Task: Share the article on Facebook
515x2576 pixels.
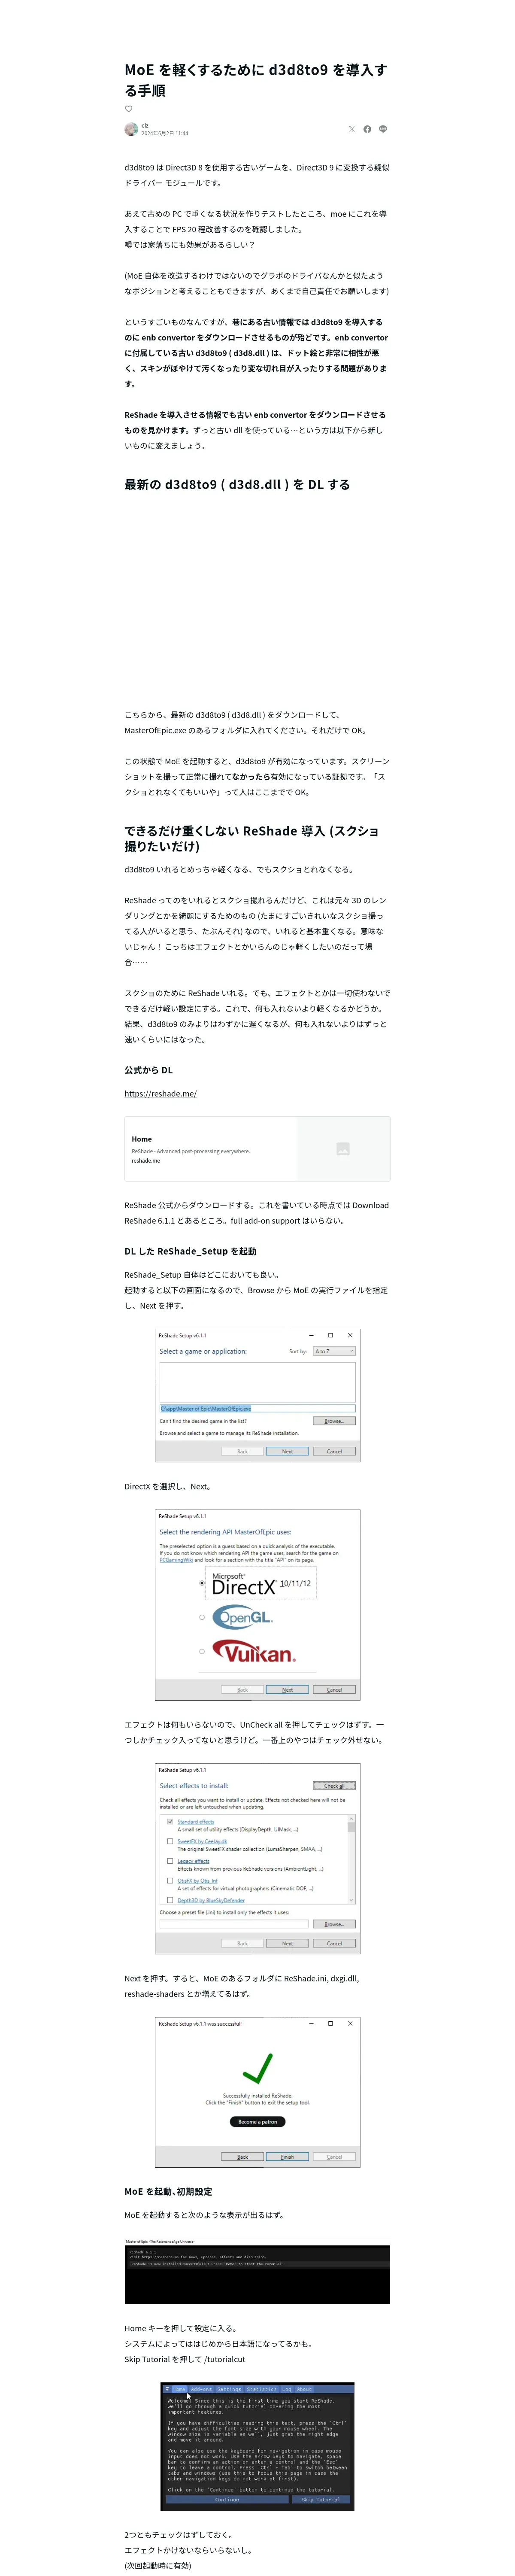Action: [367, 129]
